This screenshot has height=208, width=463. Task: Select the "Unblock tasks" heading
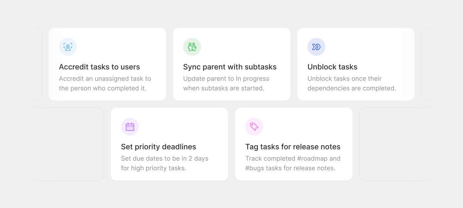(333, 67)
